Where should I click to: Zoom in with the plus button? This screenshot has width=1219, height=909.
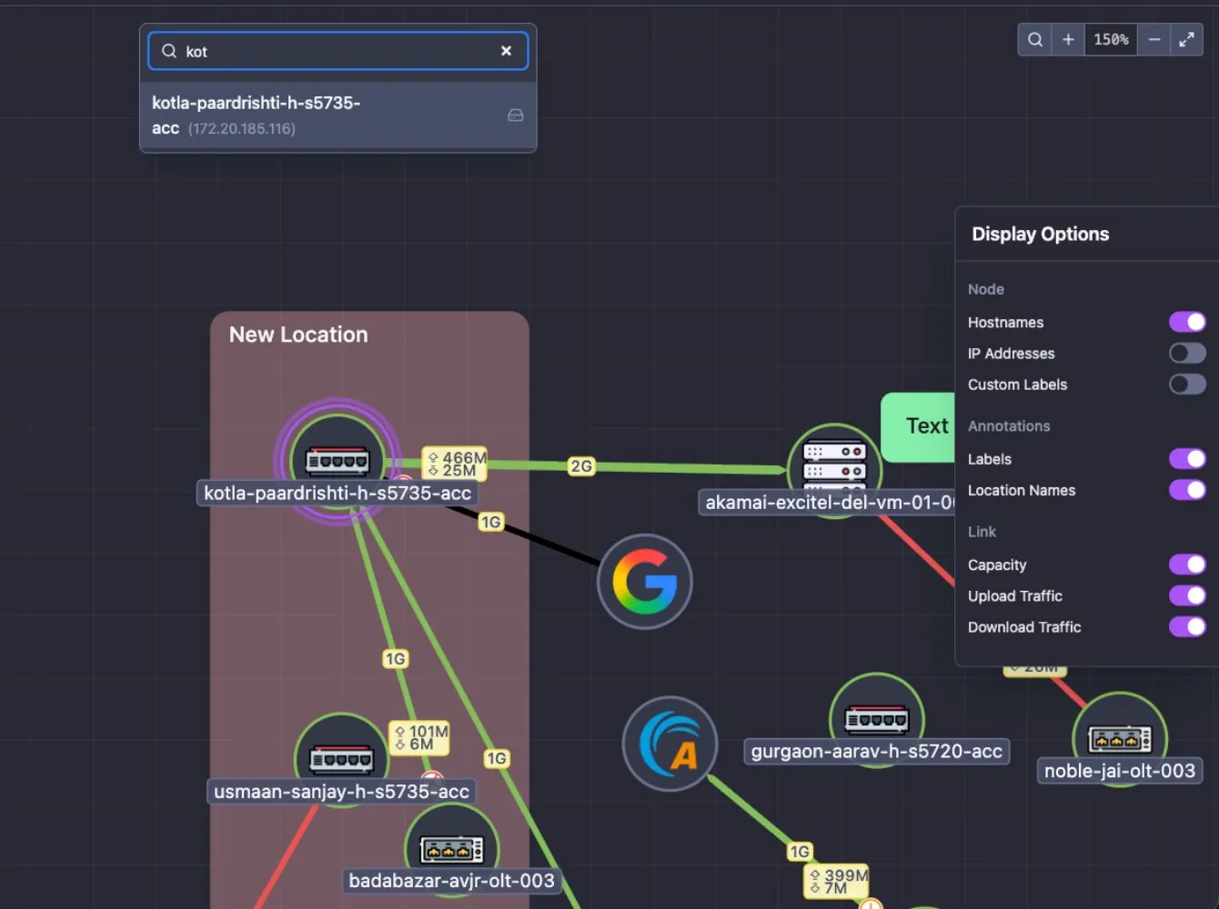coord(1068,40)
